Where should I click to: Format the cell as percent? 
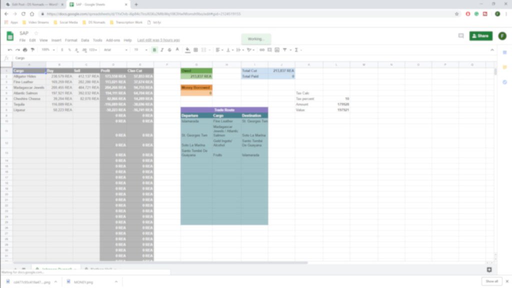point(69,50)
